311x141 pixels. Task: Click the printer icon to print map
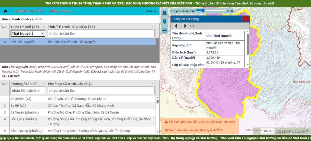click(164, 30)
